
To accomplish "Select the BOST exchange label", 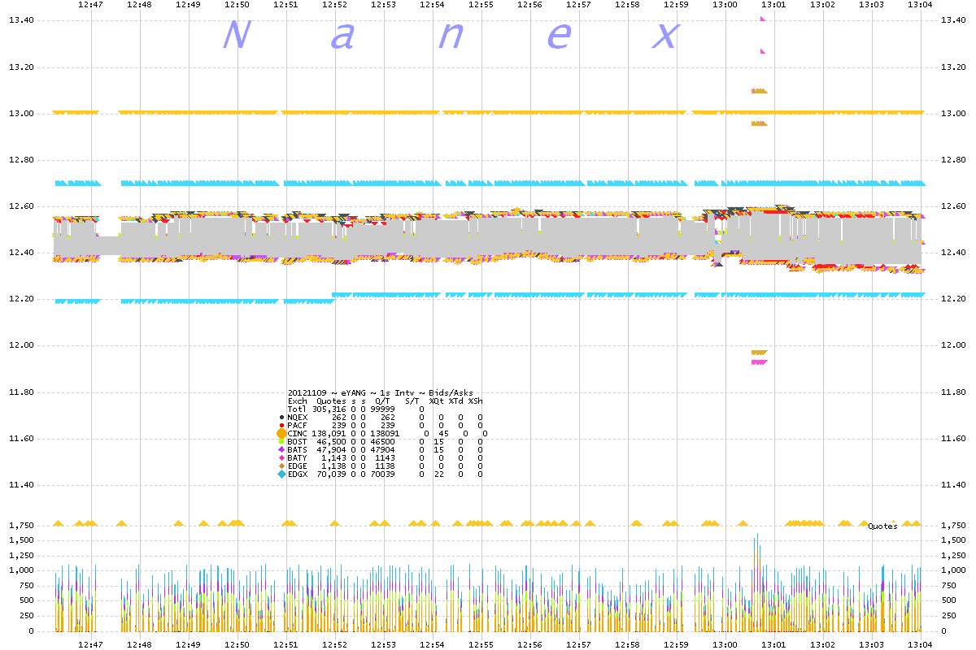I will coord(298,441).
